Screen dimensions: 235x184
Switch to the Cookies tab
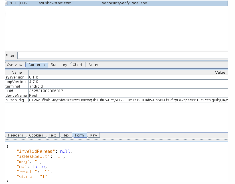(x=36, y=135)
